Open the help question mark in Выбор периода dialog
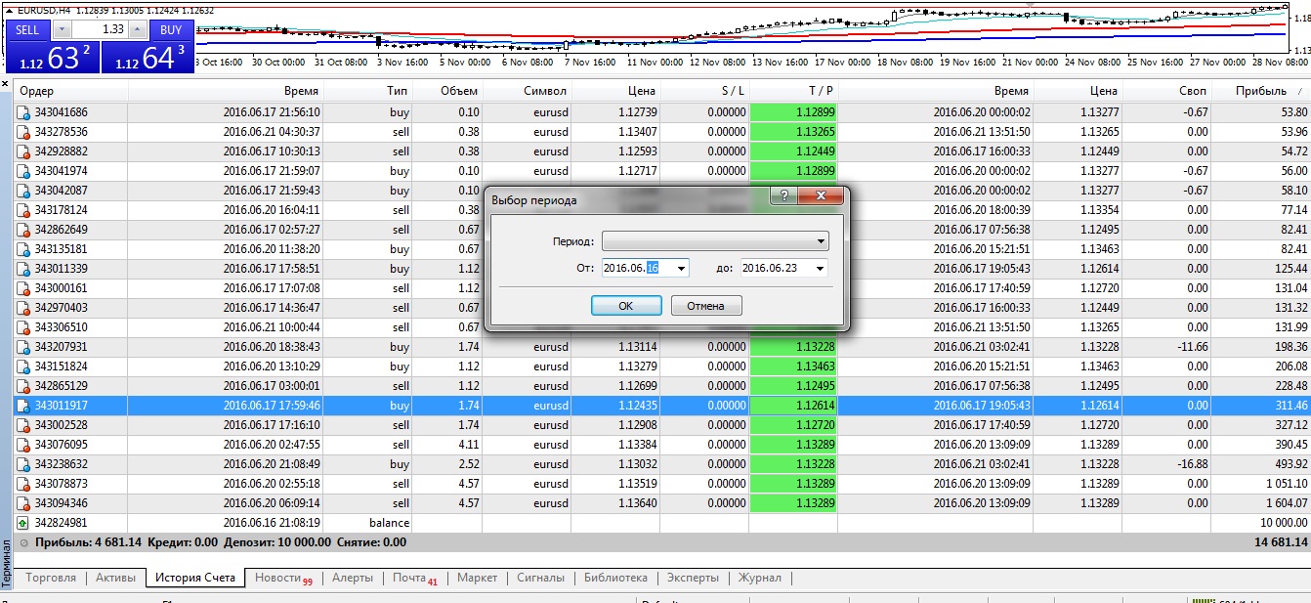The image size is (1311, 603). tap(782, 196)
